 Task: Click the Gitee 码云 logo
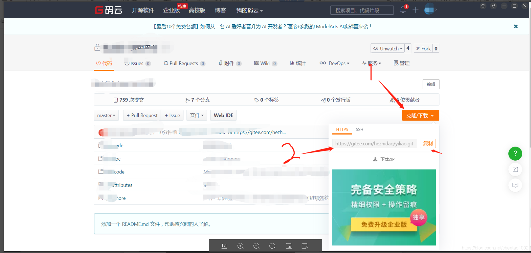click(x=109, y=10)
